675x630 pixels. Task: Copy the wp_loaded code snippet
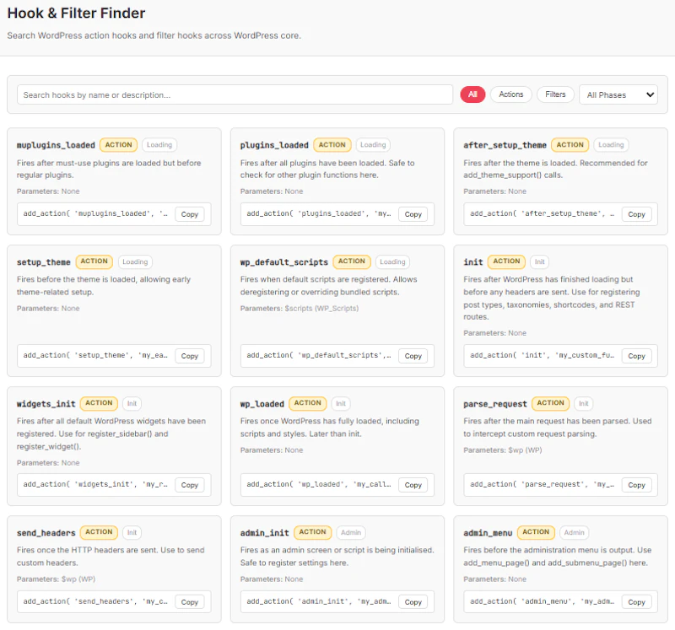[413, 485]
